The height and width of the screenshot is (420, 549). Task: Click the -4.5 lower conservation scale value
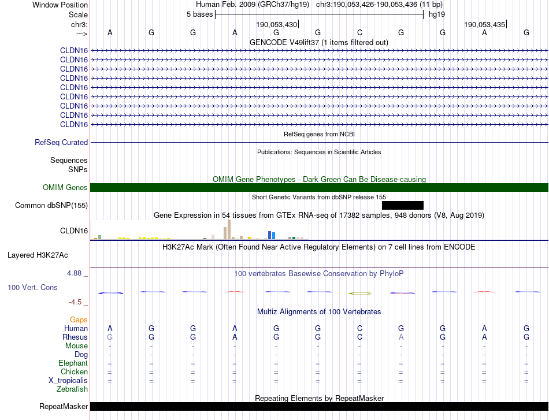(75, 302)
